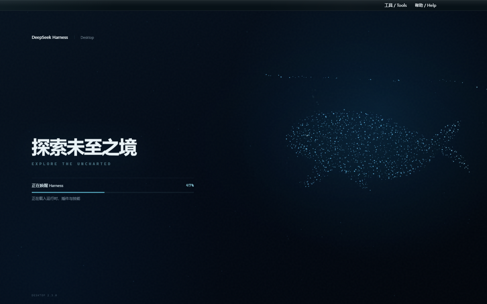
Task: Click the loading progress bar
Action: coord(113,192)
